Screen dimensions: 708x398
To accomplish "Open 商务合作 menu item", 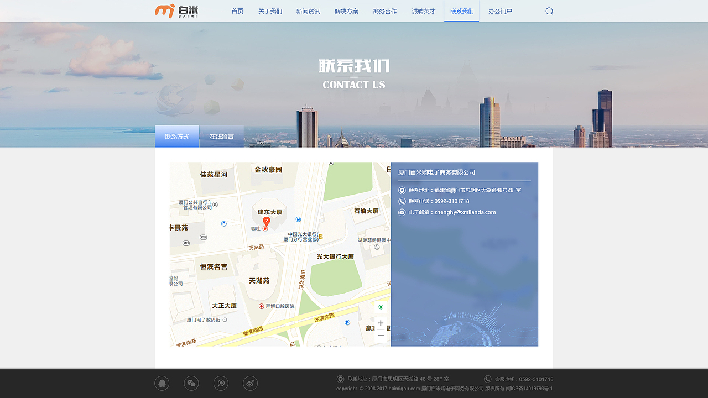I will tap(385, 11).
